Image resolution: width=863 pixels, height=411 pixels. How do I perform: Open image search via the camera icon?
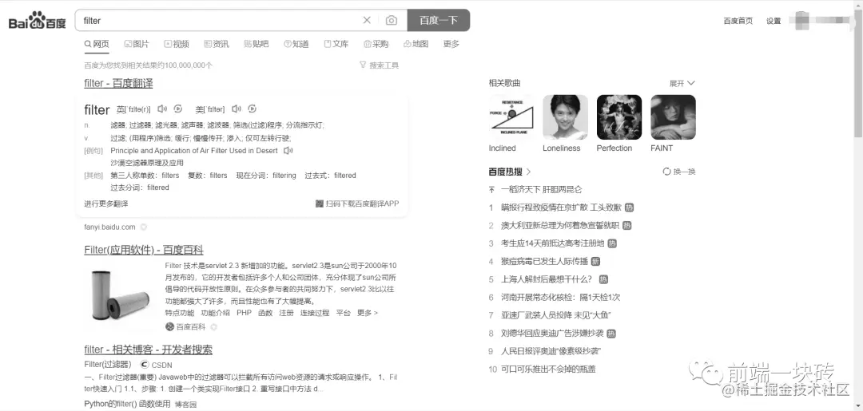pos(392,20)
